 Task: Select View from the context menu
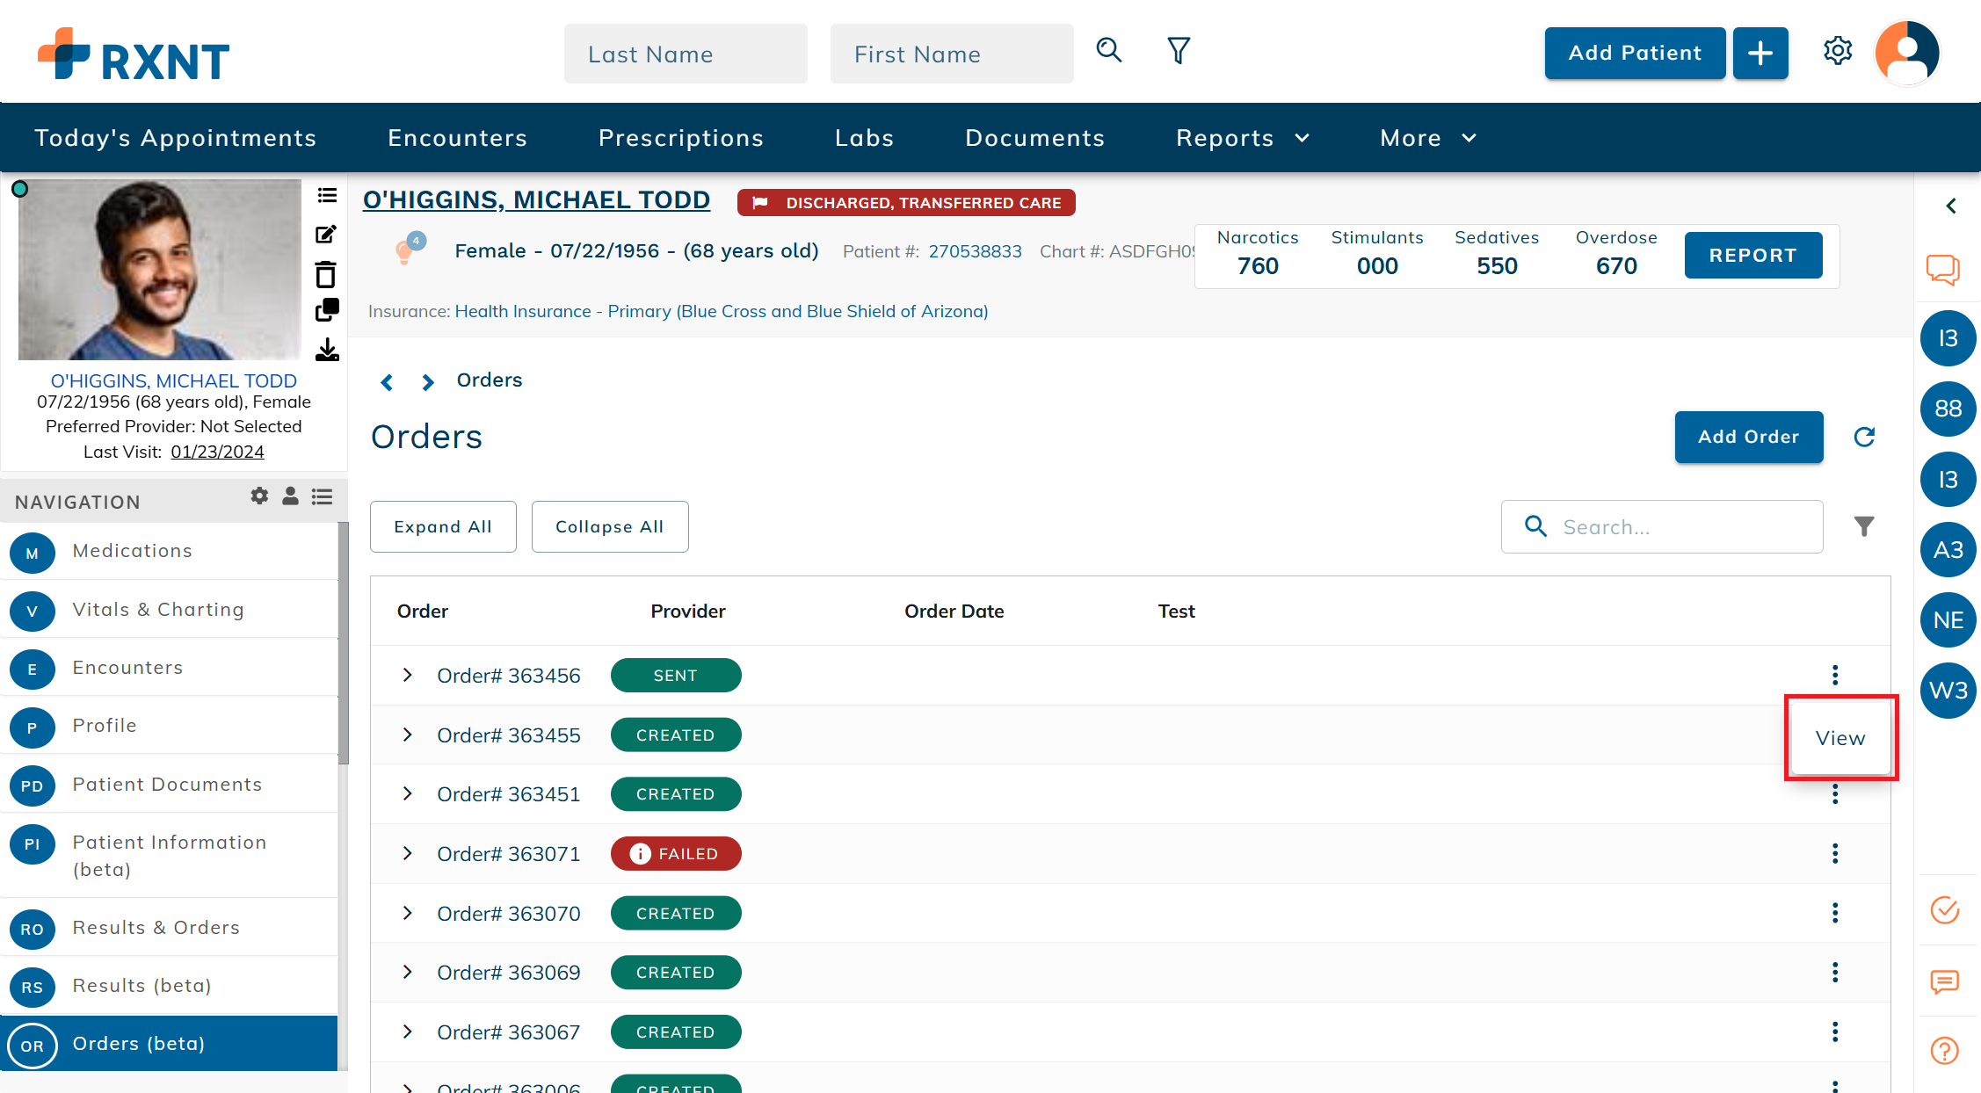[1840, 738]
